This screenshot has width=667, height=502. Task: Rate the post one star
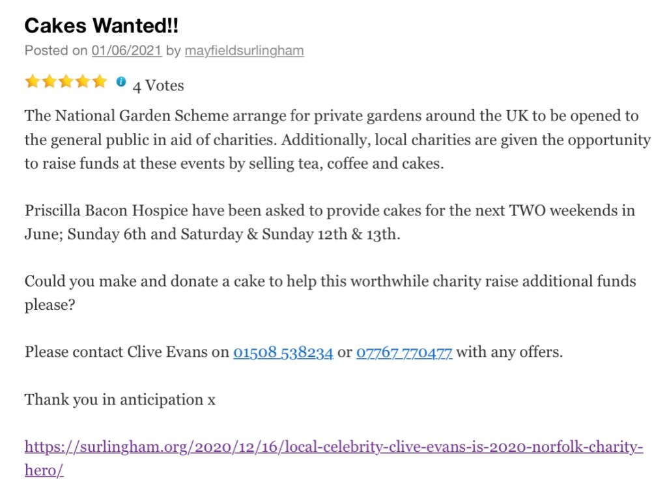(32, 82)
